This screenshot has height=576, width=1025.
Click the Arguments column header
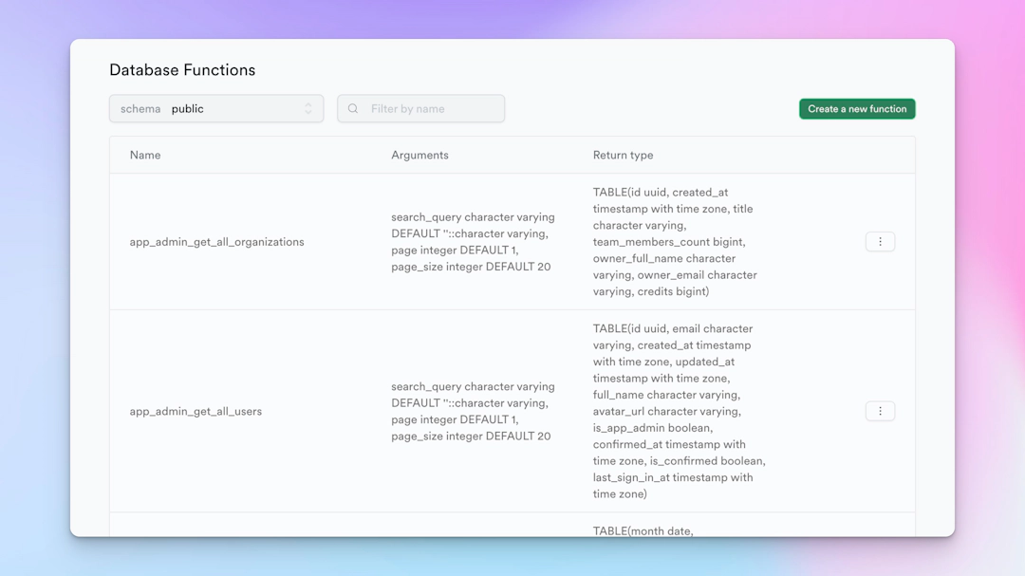click(419, 155)
